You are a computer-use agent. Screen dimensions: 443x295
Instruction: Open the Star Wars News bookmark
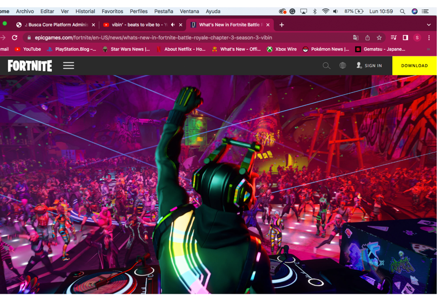click(126, 49)
